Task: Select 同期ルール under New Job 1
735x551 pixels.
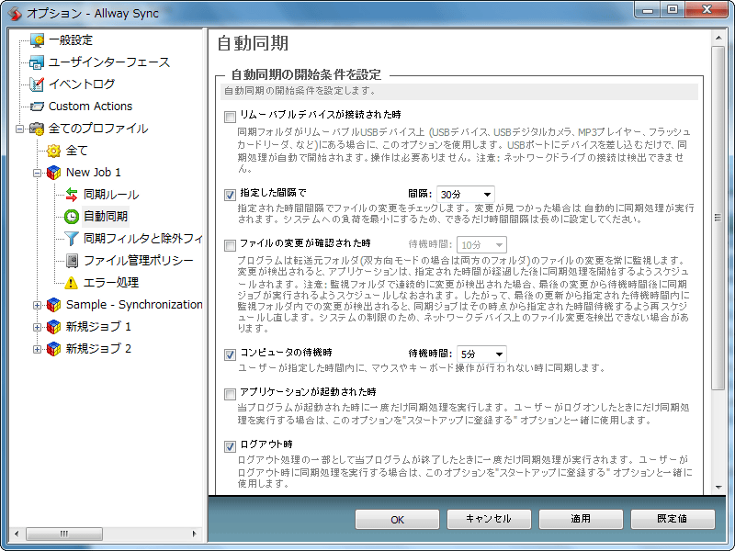Action: click(x=111, y=195)
